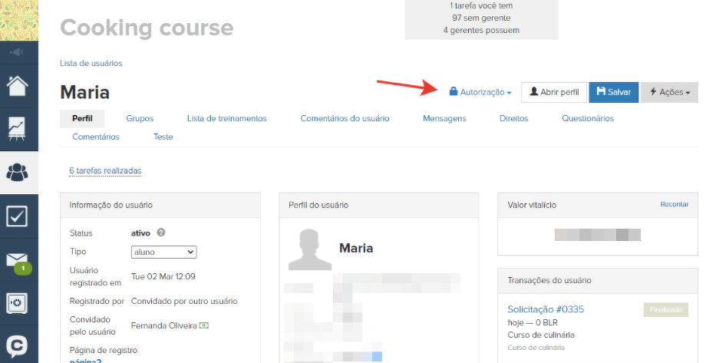Open the tasks checkmark sidebar icon
Screen dimensions: 719x363
(18, 216)
